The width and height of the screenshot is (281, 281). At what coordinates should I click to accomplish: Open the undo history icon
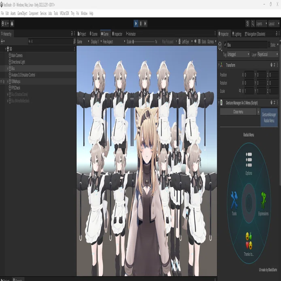[247, 23]
